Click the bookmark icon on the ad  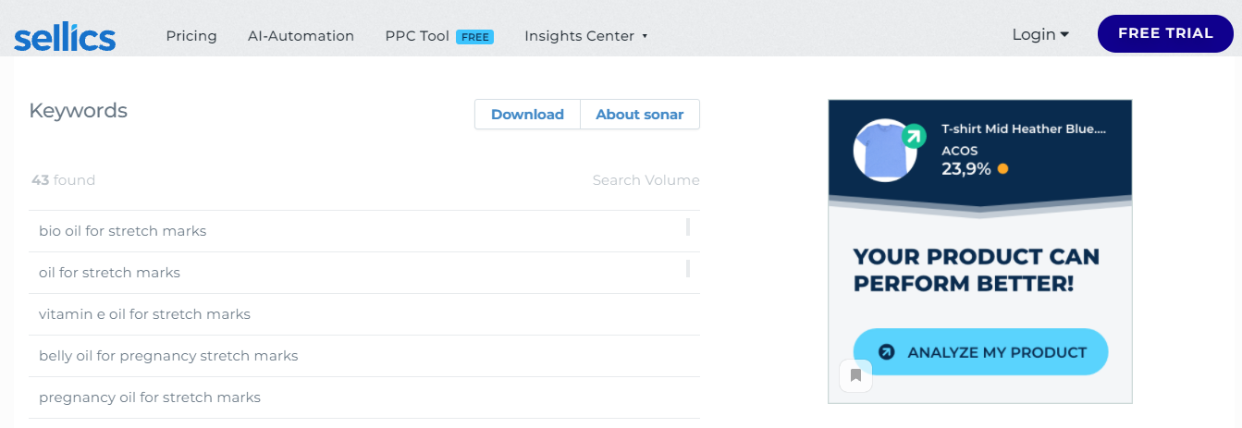(x=855, y=375)
